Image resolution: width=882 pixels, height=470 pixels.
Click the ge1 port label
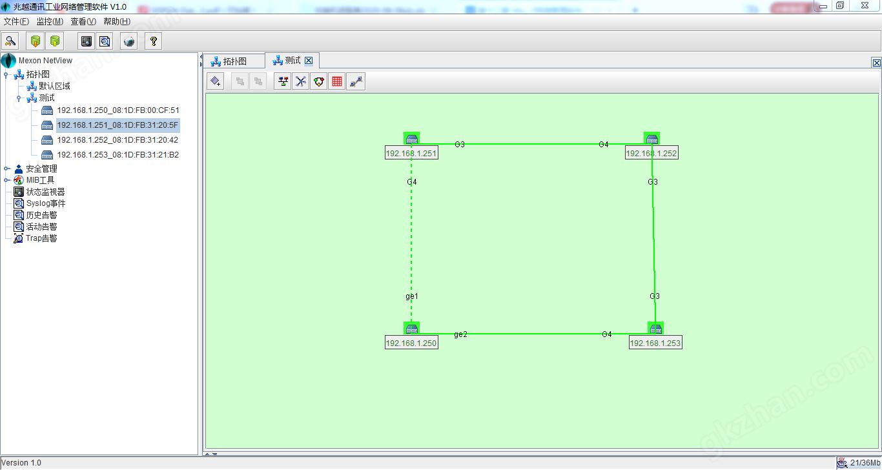[x=412, y=296]
